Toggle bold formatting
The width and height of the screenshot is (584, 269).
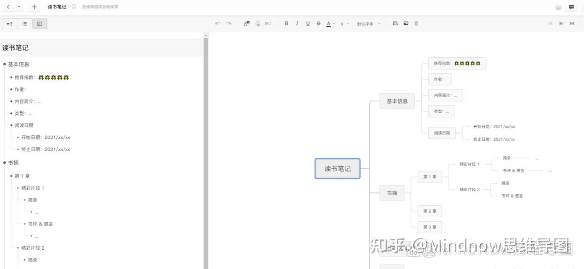pos(286,23)
